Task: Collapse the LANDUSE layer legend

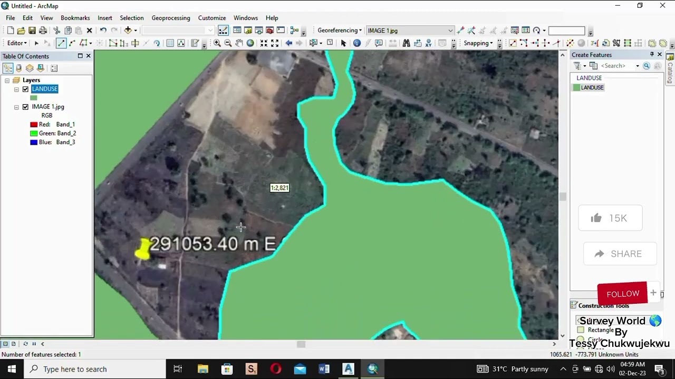Action: click(x=16, y=89)
